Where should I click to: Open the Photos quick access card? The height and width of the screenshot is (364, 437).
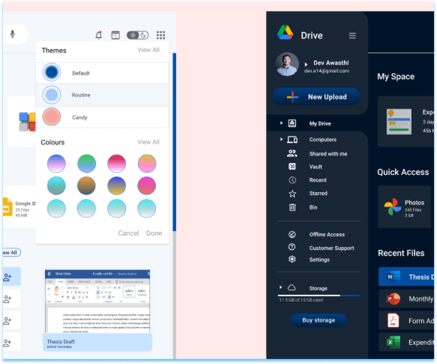click(405, 207)
